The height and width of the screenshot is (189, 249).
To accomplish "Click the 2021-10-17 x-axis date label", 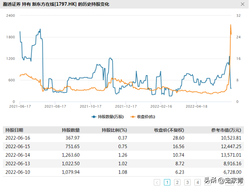I will pyautogui.click(x=91, y=107).
